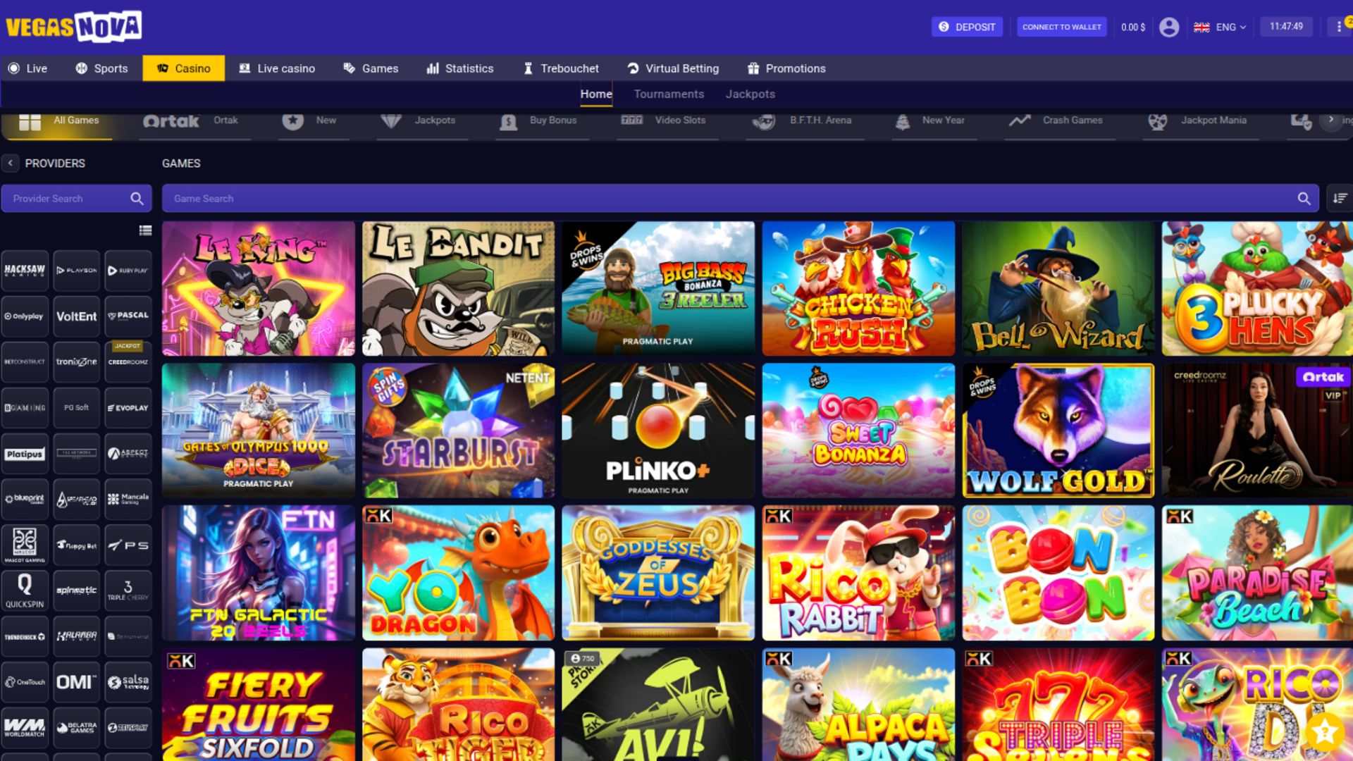
Task: Select the All Games category icon
Action: point(30,120)
